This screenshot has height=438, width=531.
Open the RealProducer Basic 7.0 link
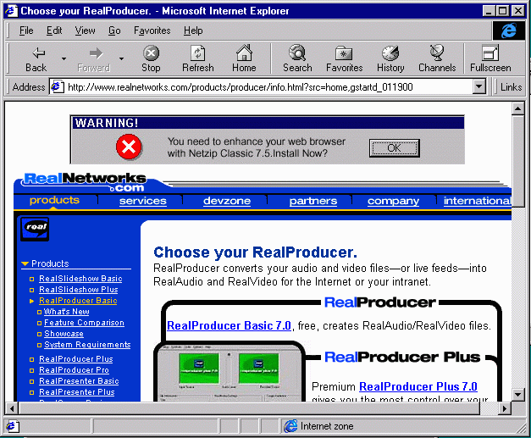point(229,325)
